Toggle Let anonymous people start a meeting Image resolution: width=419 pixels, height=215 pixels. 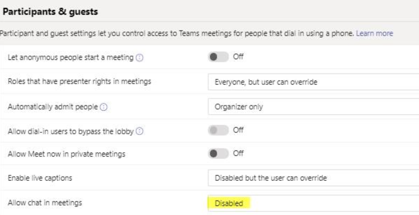218,57
